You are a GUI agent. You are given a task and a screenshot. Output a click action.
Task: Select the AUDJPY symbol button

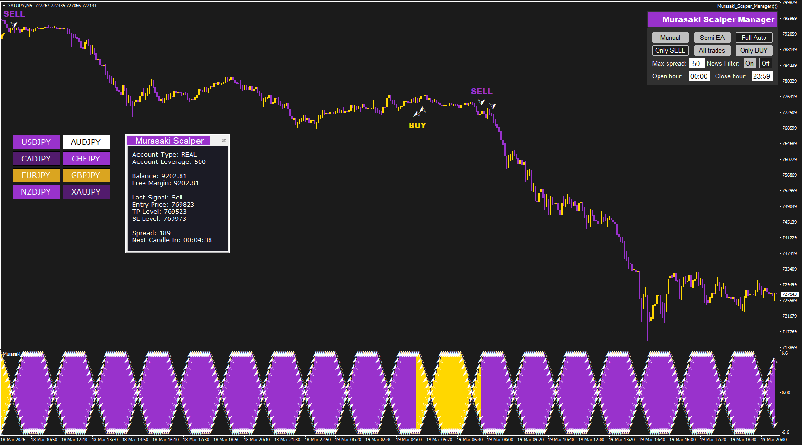86,142
